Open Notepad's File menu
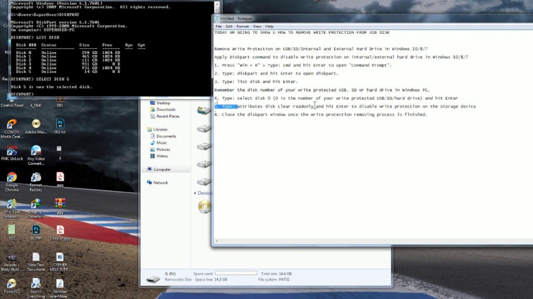 [x=219, y=26]
